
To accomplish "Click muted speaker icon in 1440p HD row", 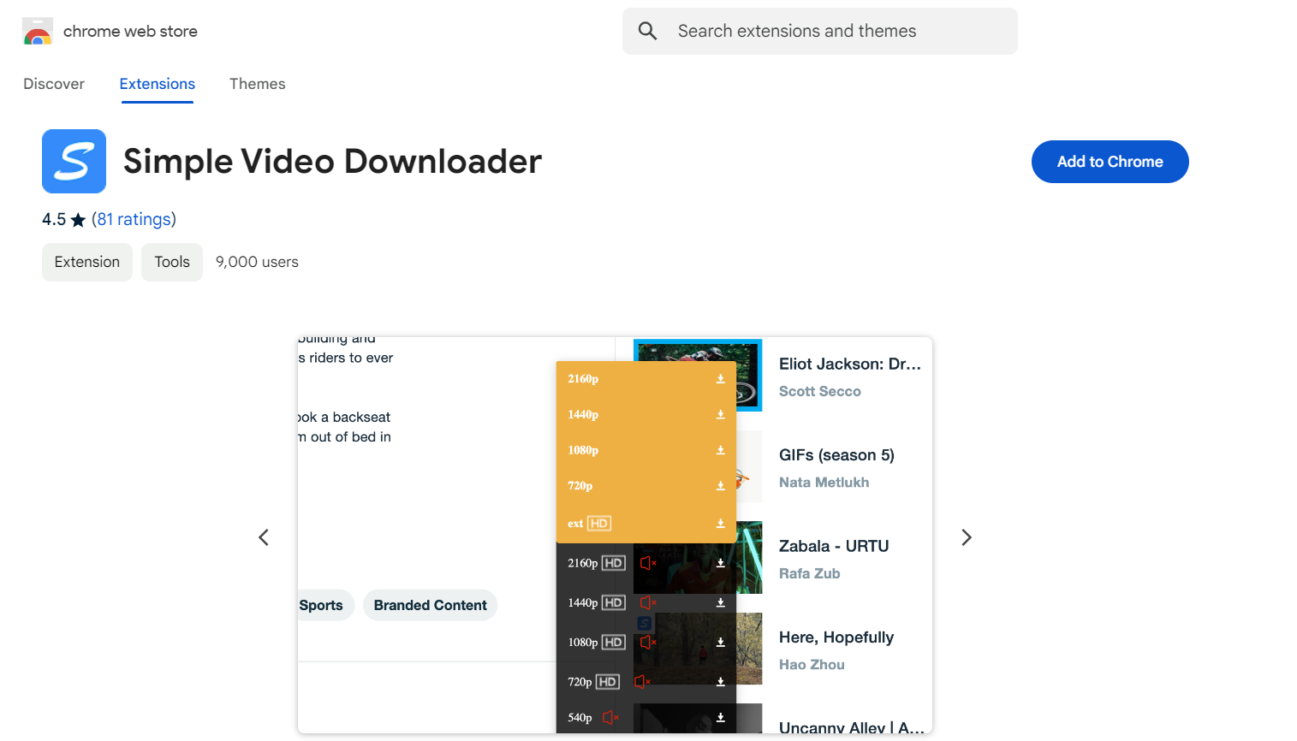I will (x=648, y=603).
